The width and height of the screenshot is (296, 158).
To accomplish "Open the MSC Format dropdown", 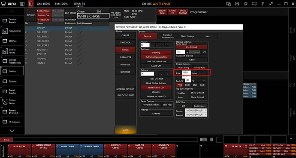I will pos(196,114).
